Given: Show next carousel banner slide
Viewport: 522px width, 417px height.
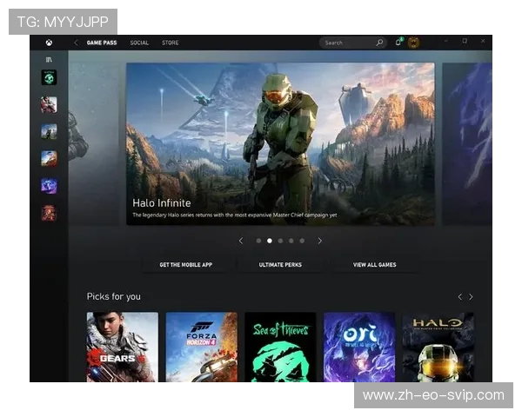Looking at the screenshot, I should 319,241.
